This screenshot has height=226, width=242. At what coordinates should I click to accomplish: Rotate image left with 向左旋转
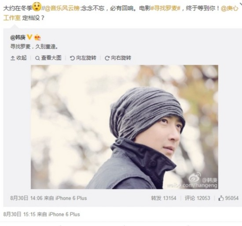83,58
